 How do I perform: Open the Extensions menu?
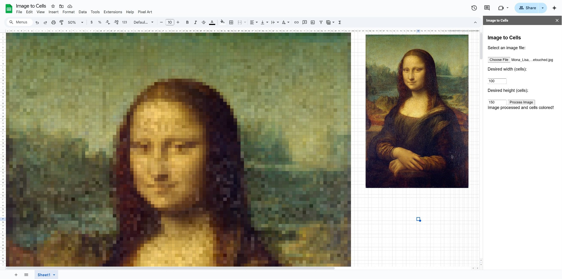click(x=113, y=12)
